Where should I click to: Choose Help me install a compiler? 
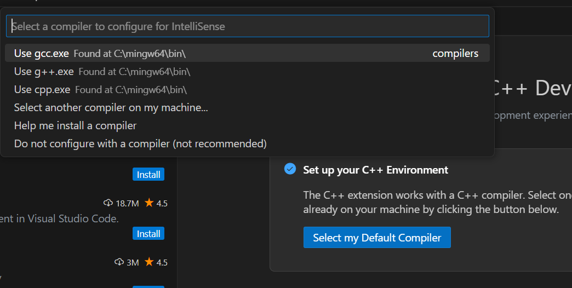click(x=247, y=125)
